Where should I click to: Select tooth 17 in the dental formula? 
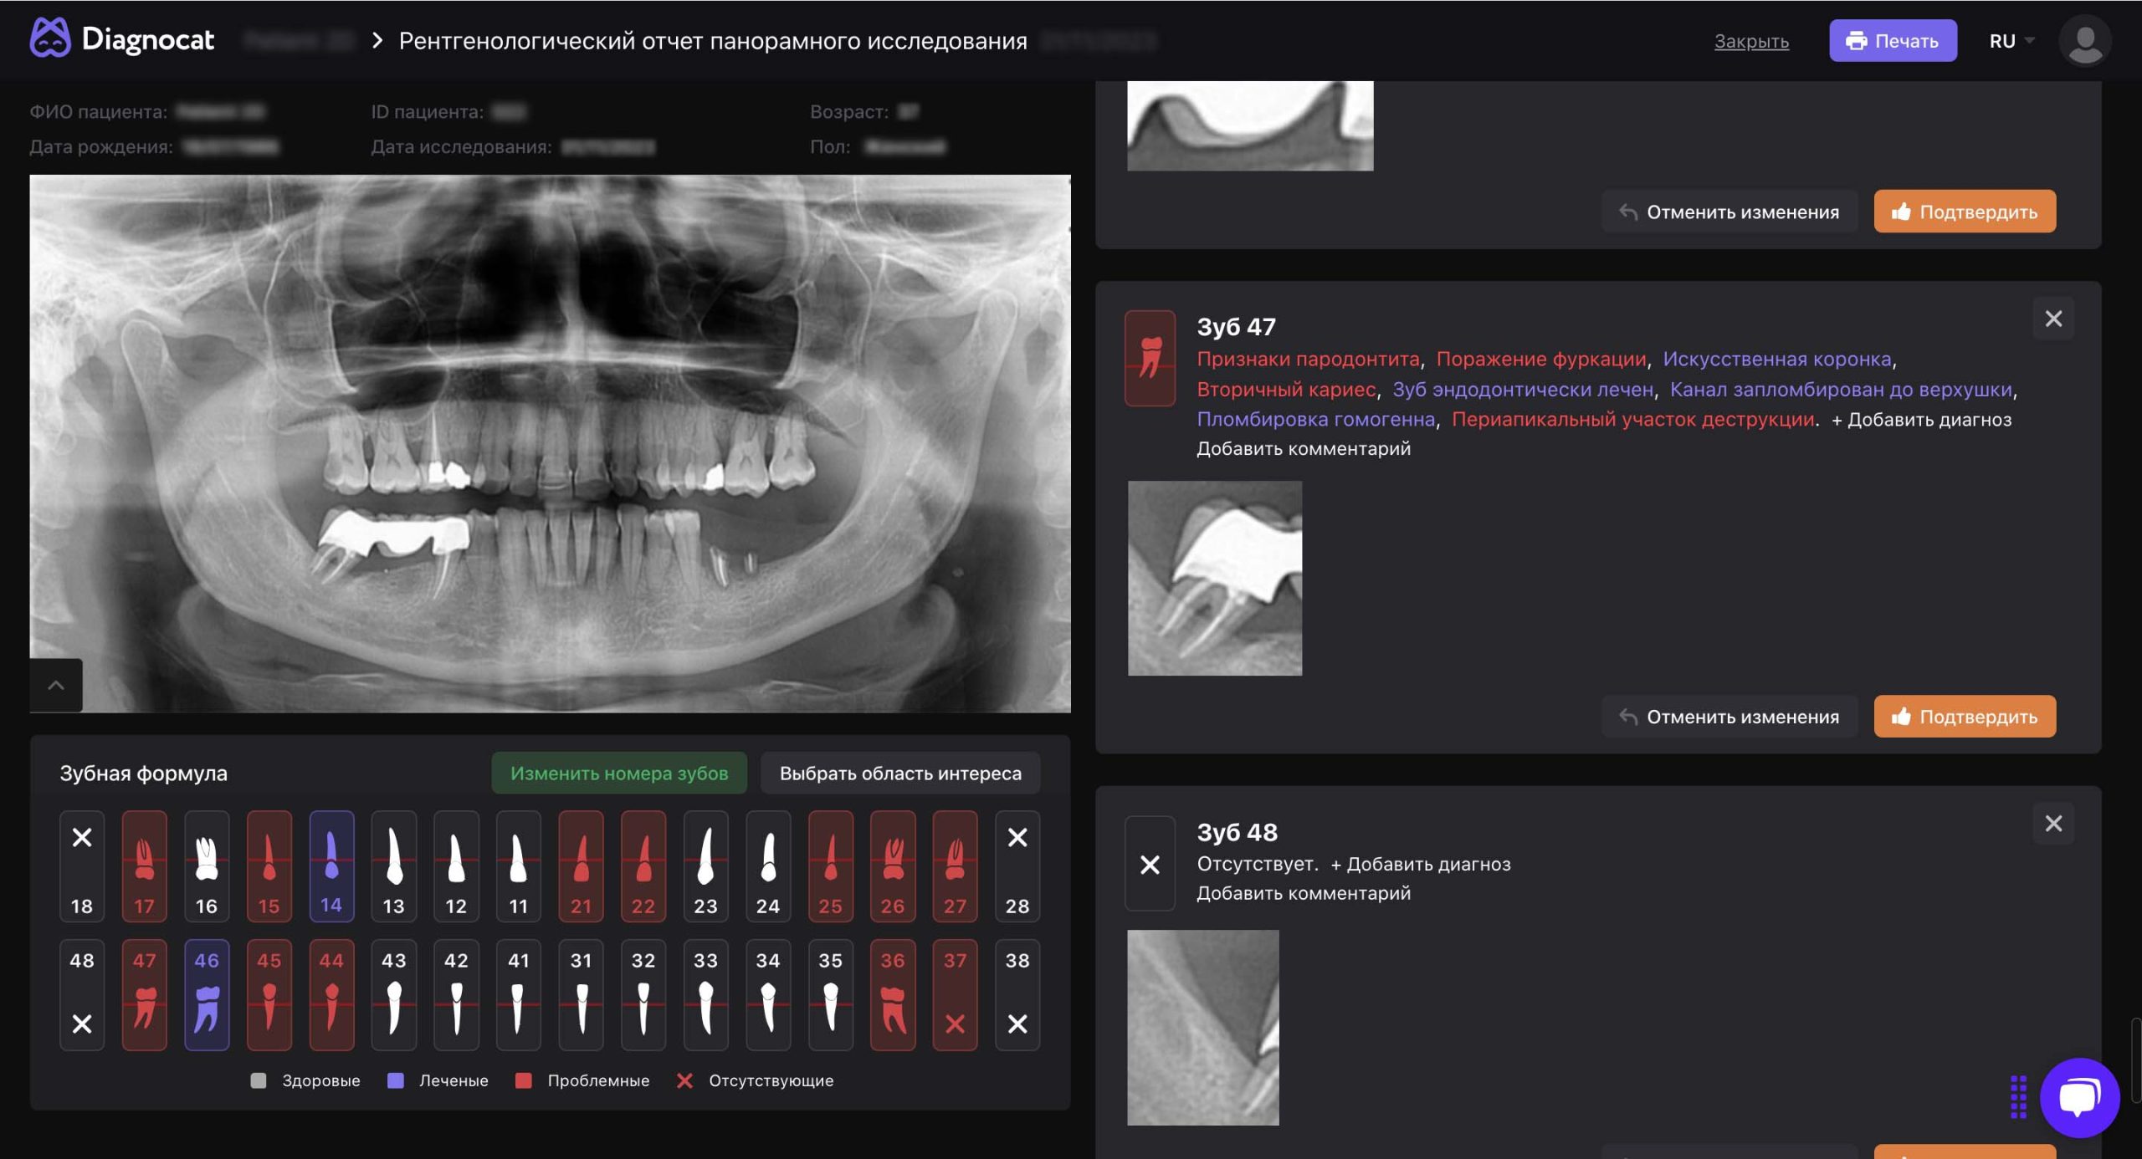pyautogui.click(x=144, y=865)
